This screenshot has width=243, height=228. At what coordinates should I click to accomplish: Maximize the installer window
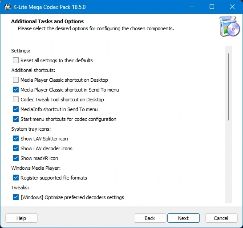(x=212, y=7)
